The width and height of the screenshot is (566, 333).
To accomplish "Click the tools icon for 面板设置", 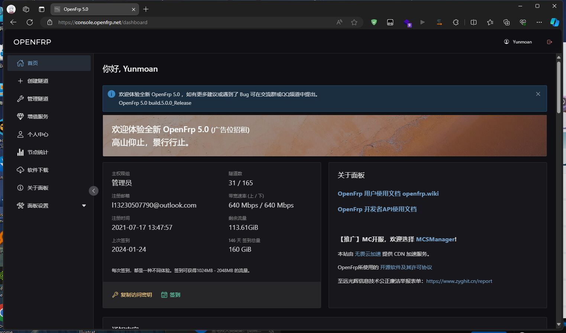I will pos(20,206).
